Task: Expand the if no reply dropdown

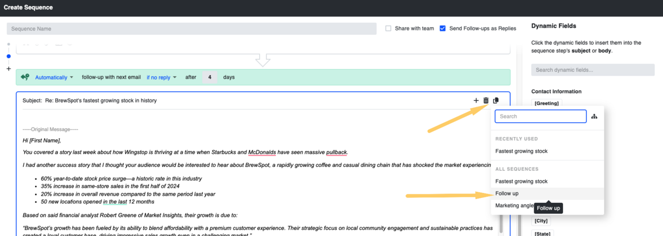Action: [x=161, y=77]
